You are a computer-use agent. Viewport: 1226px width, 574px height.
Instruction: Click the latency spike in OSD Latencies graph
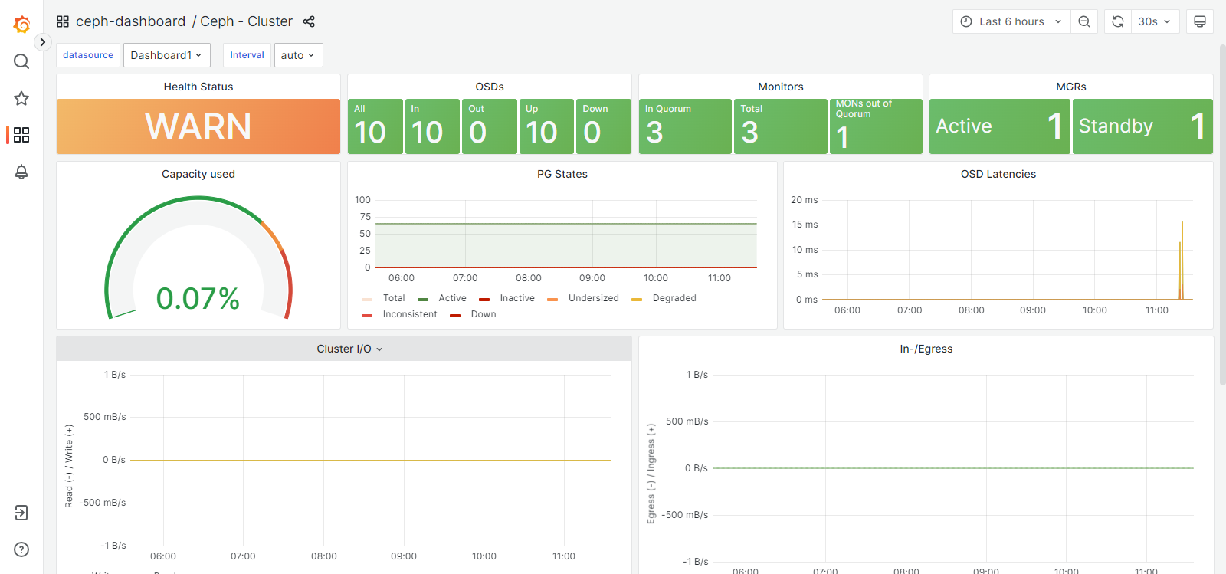click(1182, 261)
